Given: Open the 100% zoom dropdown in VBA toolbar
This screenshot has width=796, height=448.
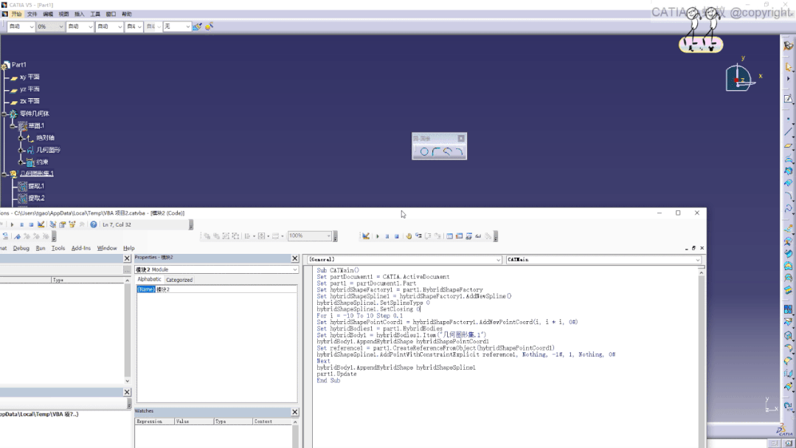Looking at the screenshot, I should point(329,235).
